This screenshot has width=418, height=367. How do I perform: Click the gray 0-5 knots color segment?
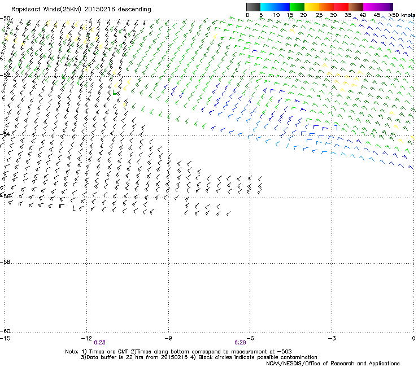(x=253, y=7)
